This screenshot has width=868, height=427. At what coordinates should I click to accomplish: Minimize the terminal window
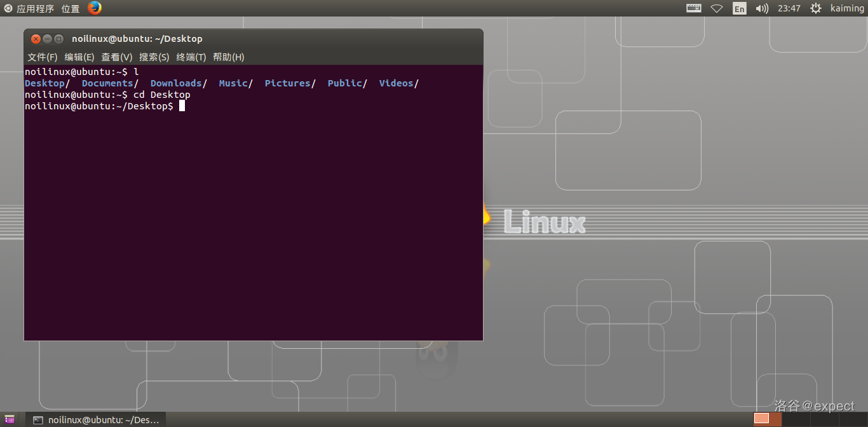48,39
